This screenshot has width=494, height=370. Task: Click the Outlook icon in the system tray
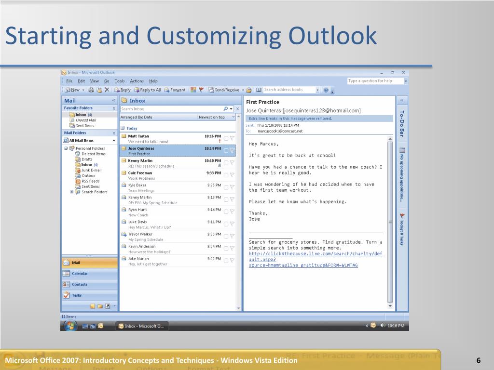tap(373, 326)
